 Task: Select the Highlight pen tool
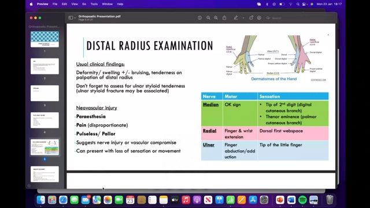[x=235, y=18]
